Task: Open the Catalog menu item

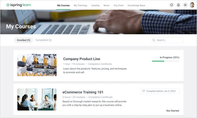Action: 95,5
